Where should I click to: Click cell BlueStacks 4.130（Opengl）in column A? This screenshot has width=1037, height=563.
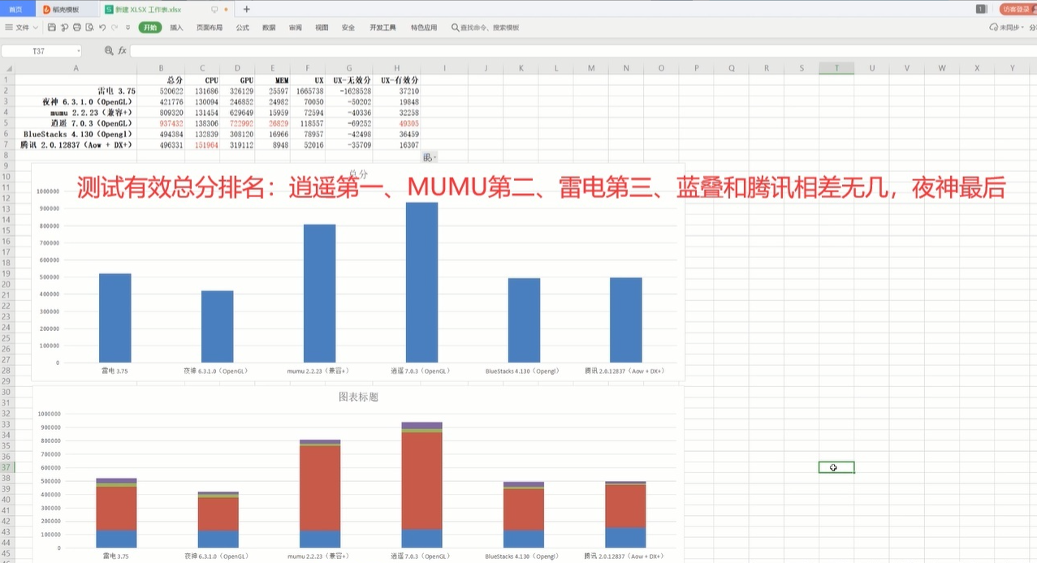click(76, 133)
